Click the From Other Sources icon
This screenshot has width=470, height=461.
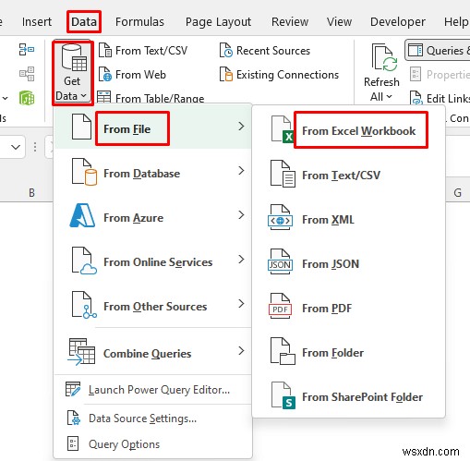(x=84, y=305)
